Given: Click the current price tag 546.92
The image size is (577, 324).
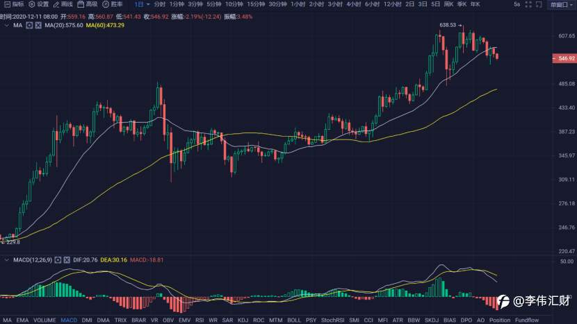Looking at the screenshot, I should tap(564, 58).
